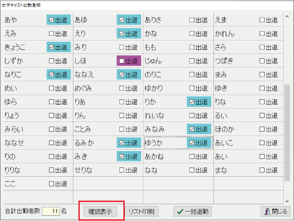Viewport: 294px width, 221px height.
Task: Select cast name あいこ
Action: coord(224,143)
